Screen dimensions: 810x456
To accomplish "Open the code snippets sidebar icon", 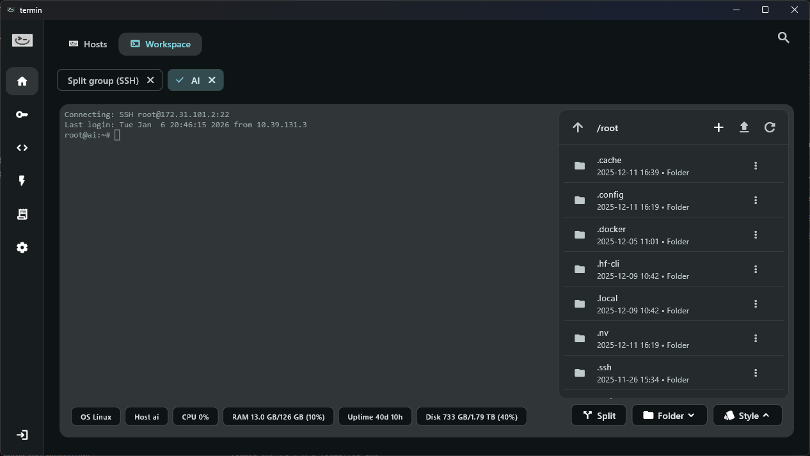I will click(22, 148).
